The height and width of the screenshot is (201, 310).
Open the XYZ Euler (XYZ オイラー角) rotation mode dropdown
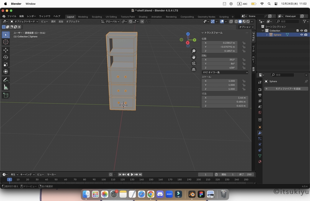(x=225, y=73)
